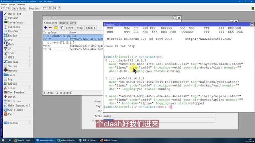Click Exit in the sidebar
This screenshot has height=143, width=255.
(11, 114)
